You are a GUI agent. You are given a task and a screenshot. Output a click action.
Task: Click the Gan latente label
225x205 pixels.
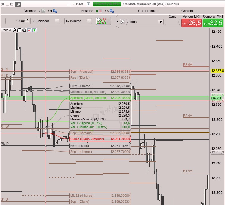pyautogui.click(x=147, y=11)
